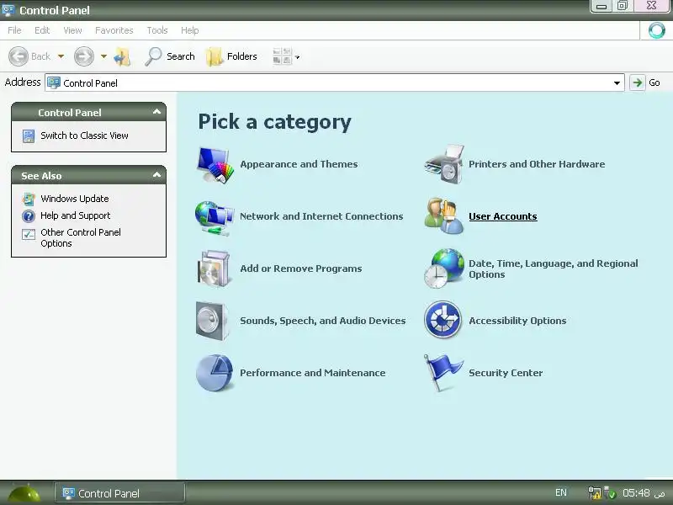Click the Go button beside address bar

(645, 82)
